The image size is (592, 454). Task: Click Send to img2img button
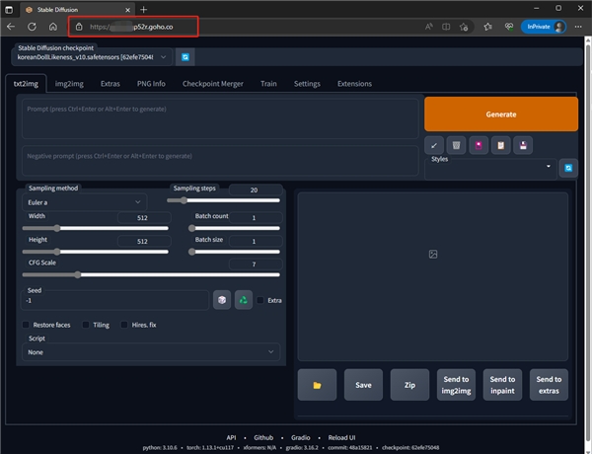click(456, 385)
